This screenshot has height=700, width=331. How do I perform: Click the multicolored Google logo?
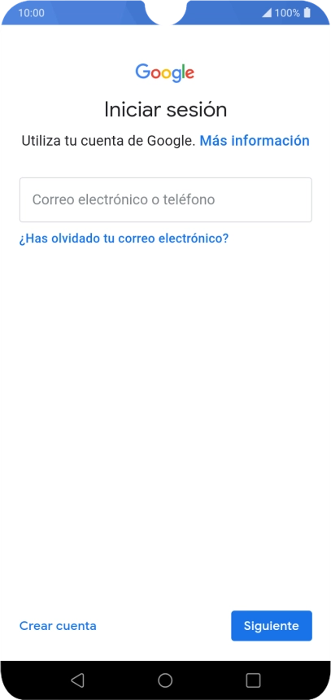coord(165,73)
